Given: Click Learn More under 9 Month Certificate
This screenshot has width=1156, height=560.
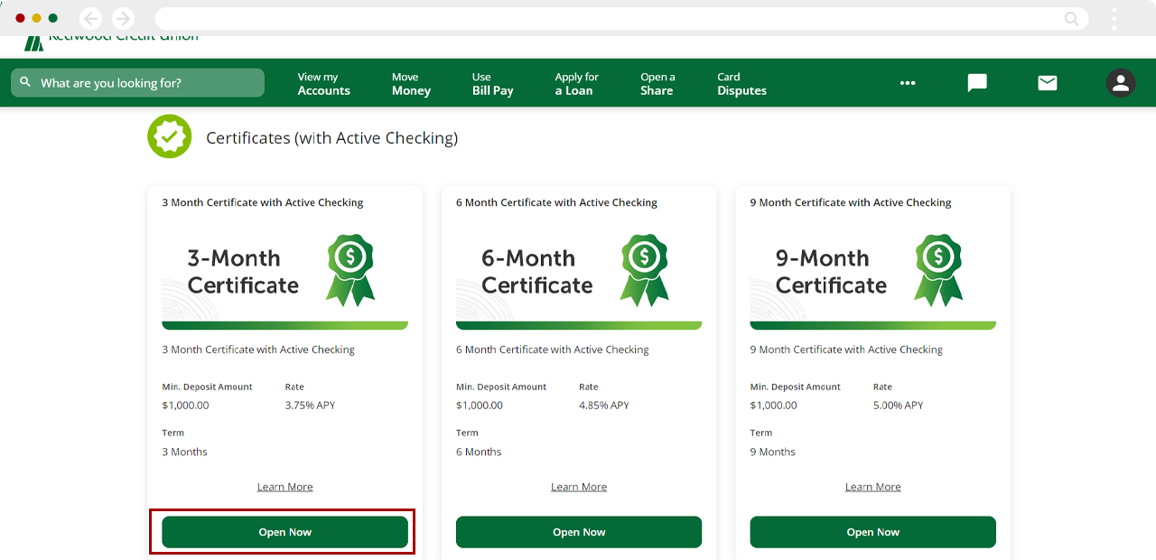Looking at the screenshot, I should (872, 487).
